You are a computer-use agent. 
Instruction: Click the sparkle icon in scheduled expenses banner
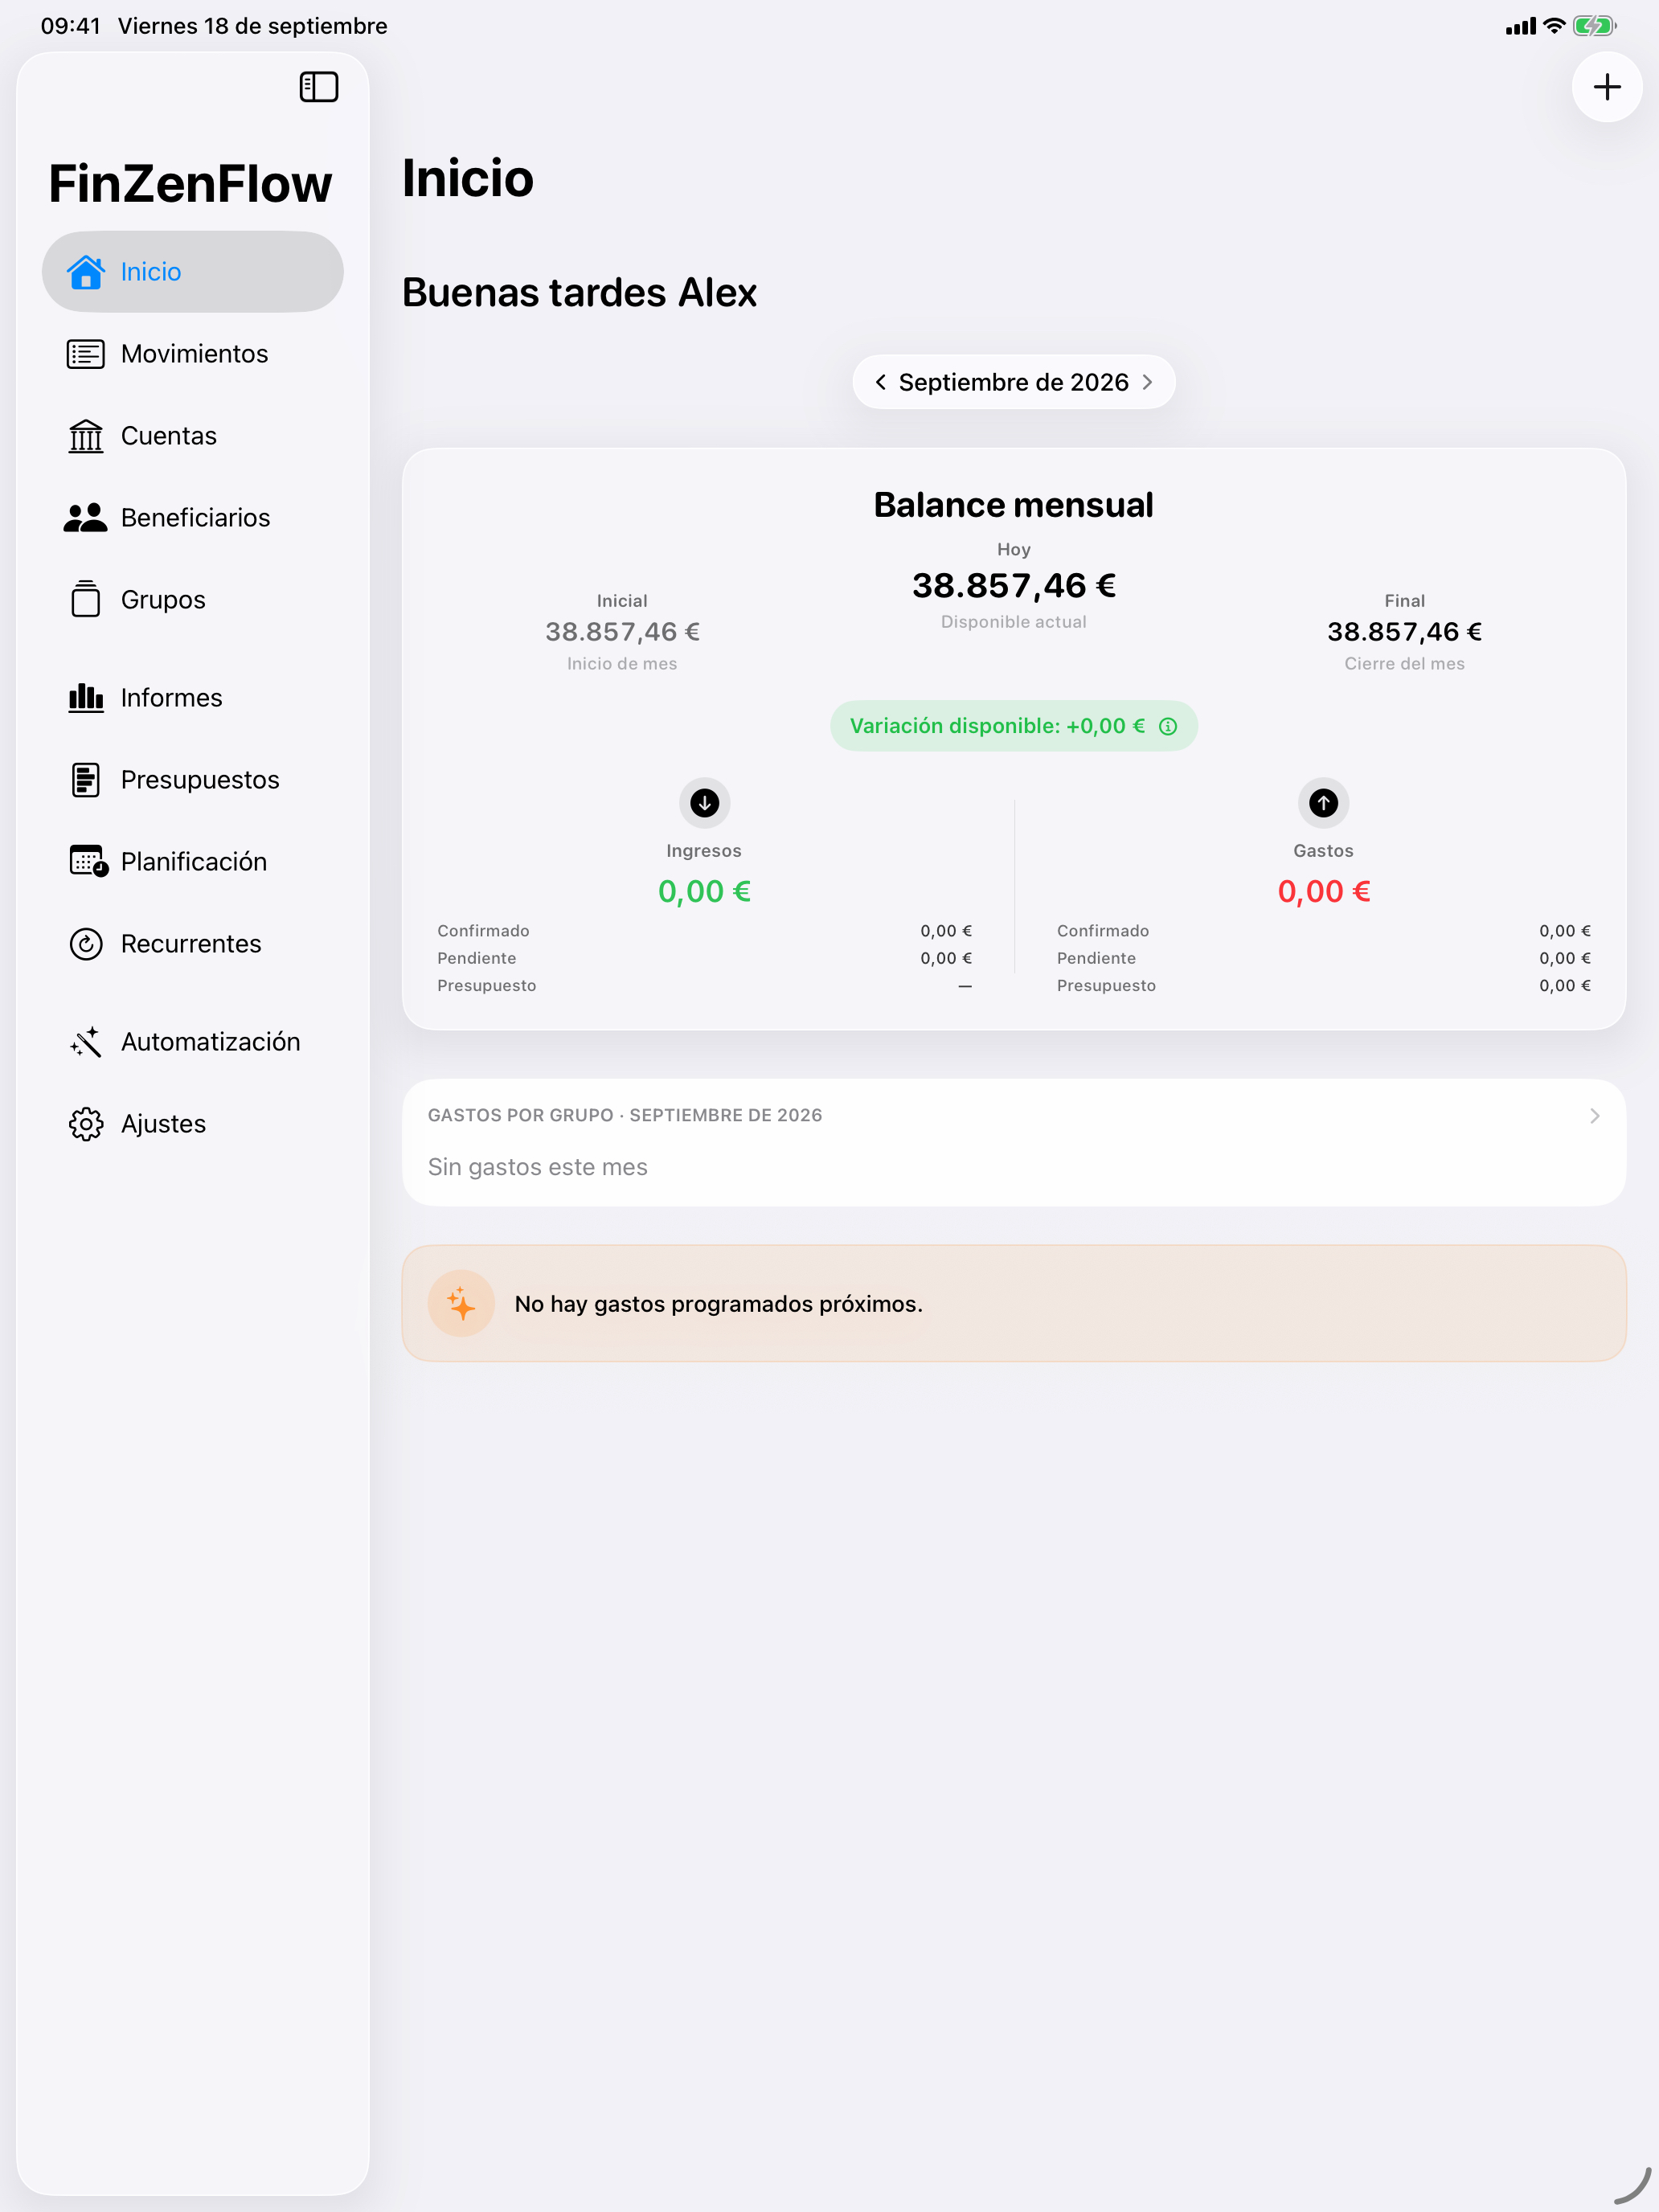coord(461,1304)
